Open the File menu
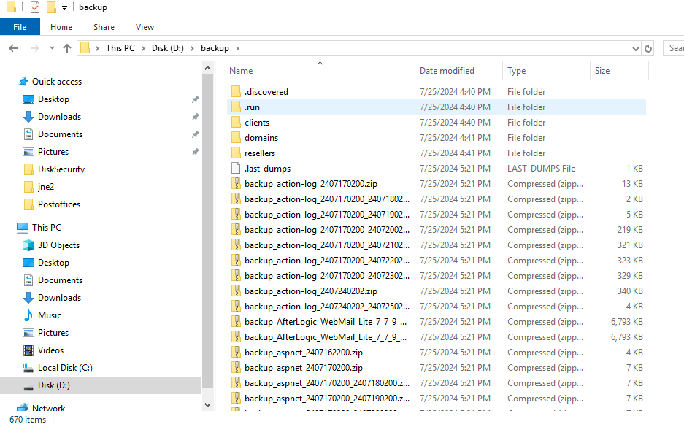Viewport: 684px width, 427px height. point(20,27)
